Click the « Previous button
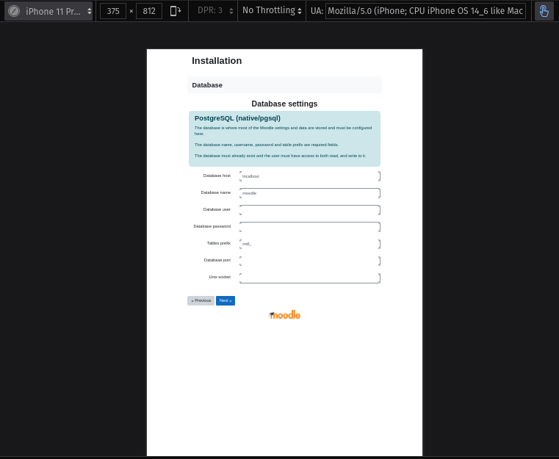This screenshot has width=559, height=459. (201, 301)
